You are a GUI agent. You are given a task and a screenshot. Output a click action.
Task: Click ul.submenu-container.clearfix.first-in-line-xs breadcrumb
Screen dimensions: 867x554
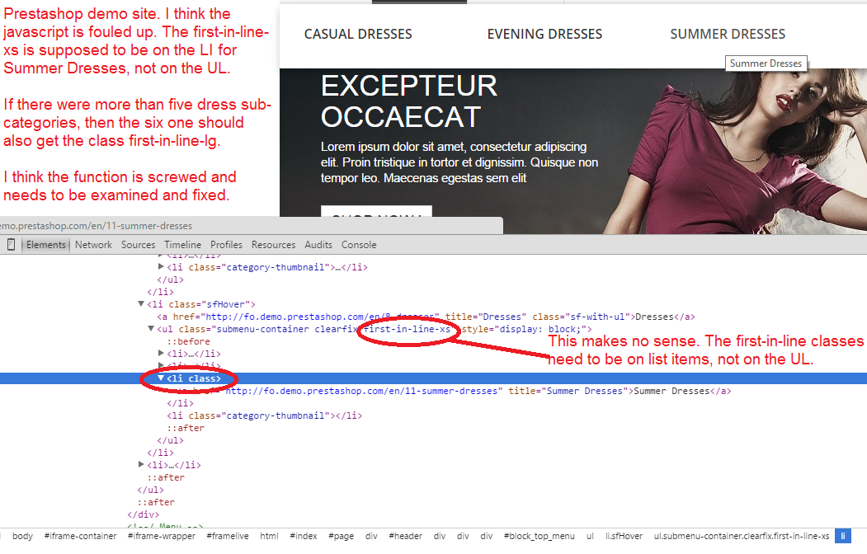click(742, 536)
